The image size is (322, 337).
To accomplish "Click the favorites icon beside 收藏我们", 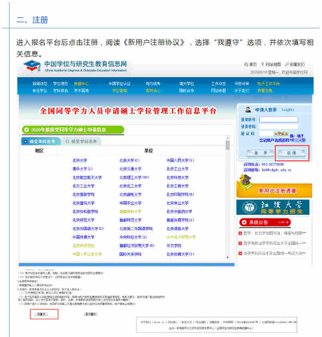I will (287, 64).
